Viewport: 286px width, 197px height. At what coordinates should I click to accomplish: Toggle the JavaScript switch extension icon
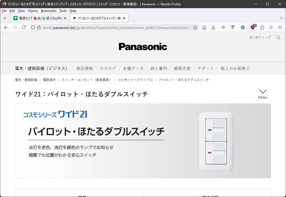tap(223, 27)
